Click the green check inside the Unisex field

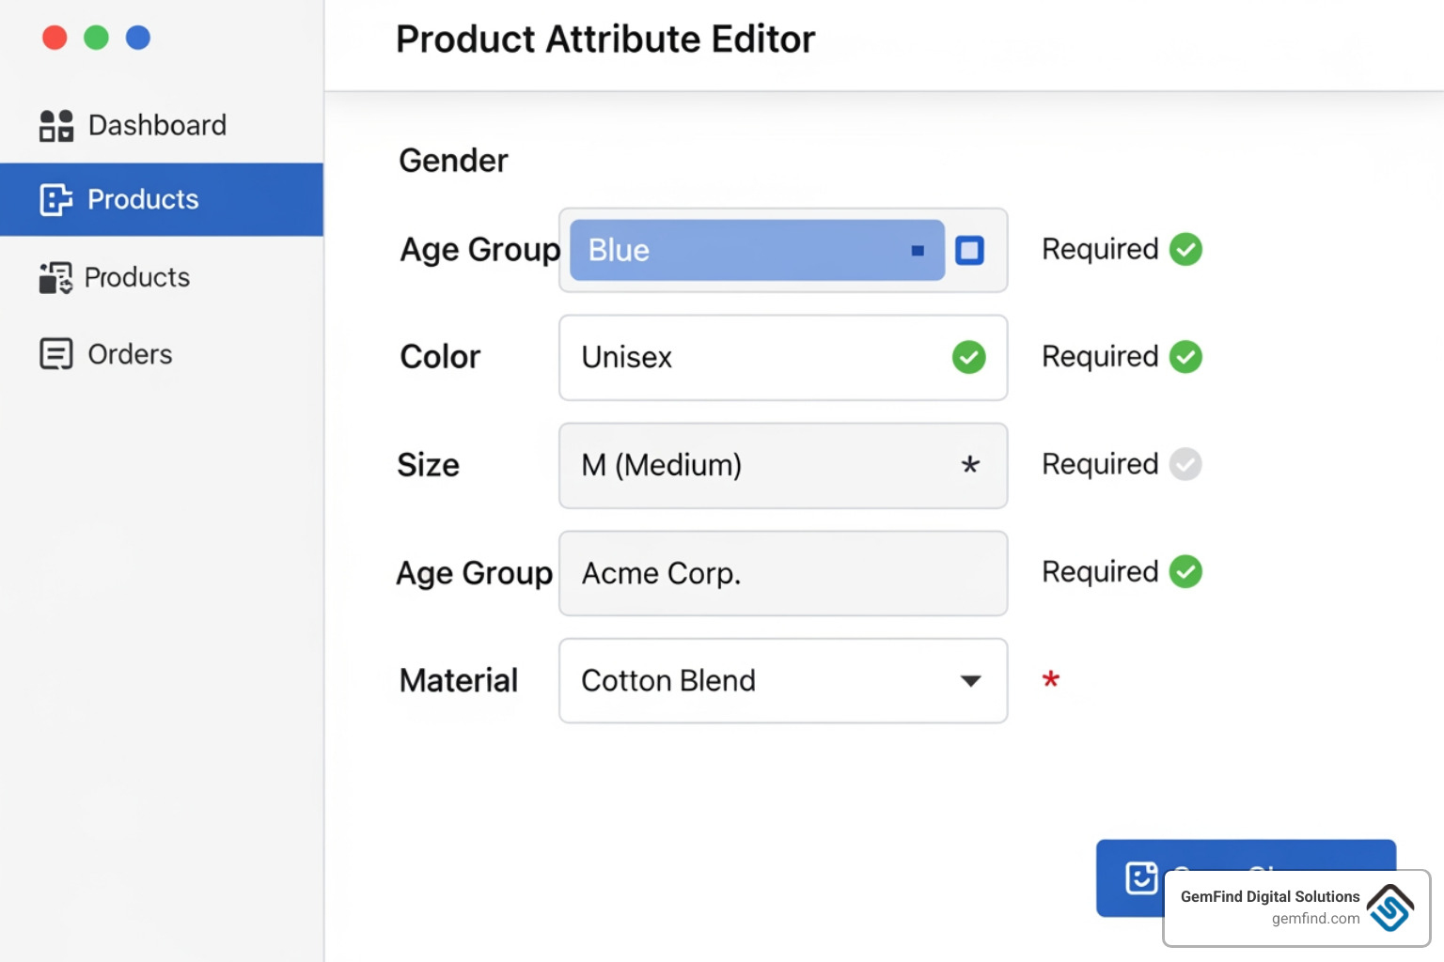pos(968,357)
